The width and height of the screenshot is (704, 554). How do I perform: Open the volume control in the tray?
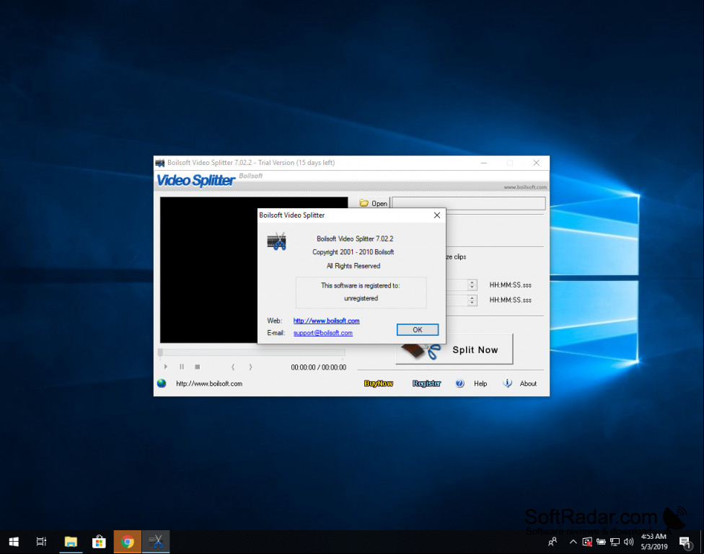[628, 542]
